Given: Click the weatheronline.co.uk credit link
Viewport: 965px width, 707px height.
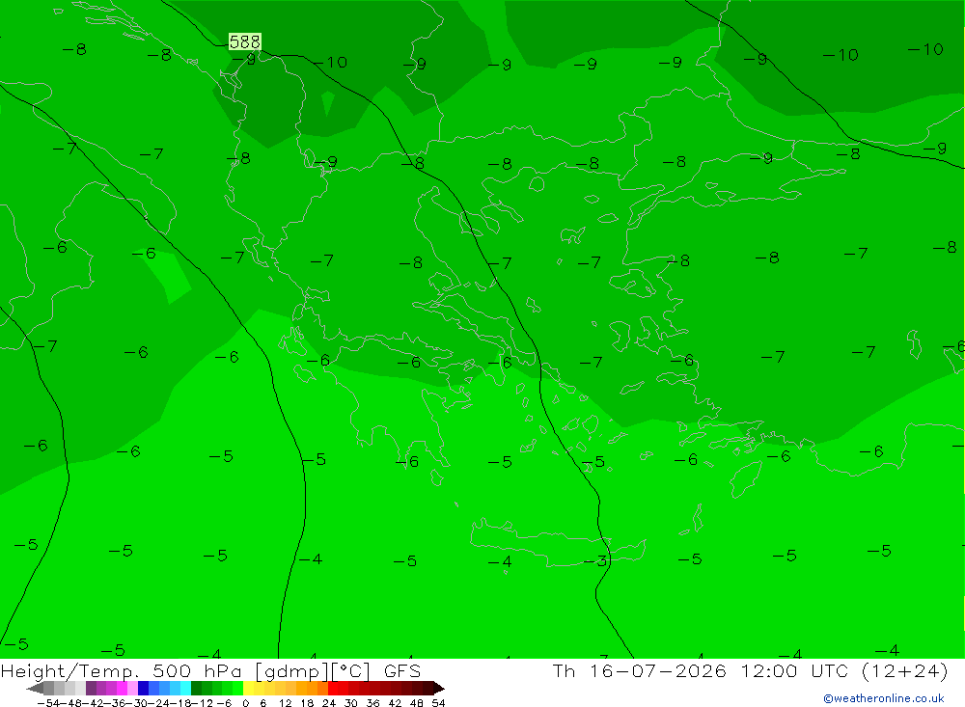Looking at the screenshot, I should 884,698.
